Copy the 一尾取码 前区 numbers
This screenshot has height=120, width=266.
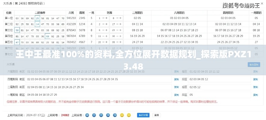coord(176,95)
